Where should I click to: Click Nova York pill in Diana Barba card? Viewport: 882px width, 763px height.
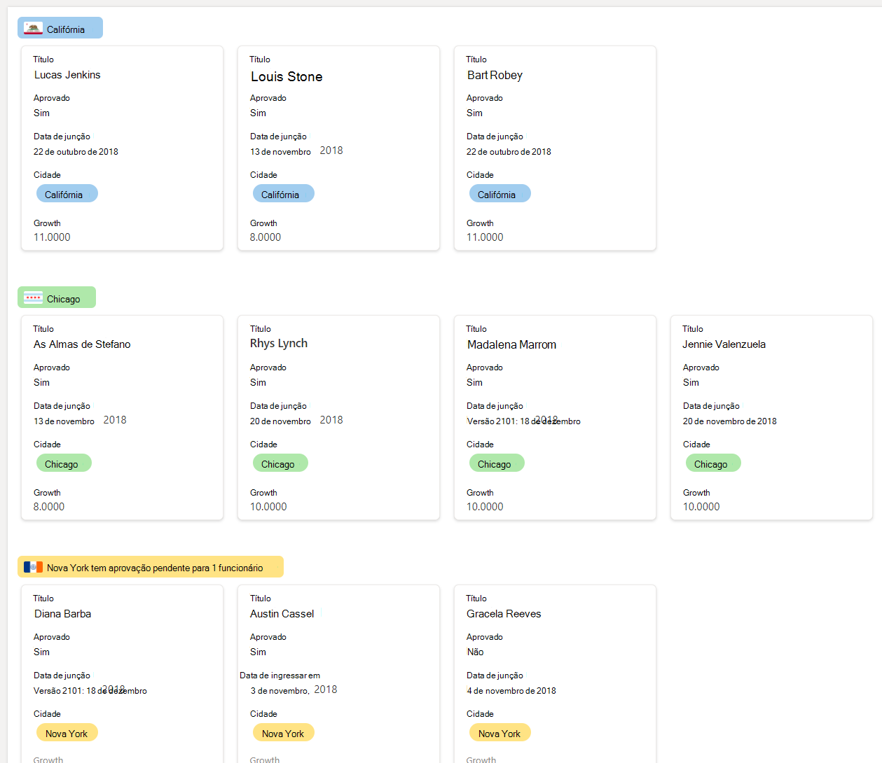(x=67, y=733)
